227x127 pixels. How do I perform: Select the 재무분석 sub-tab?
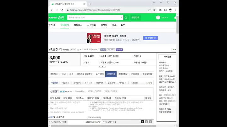coord(77,83)
